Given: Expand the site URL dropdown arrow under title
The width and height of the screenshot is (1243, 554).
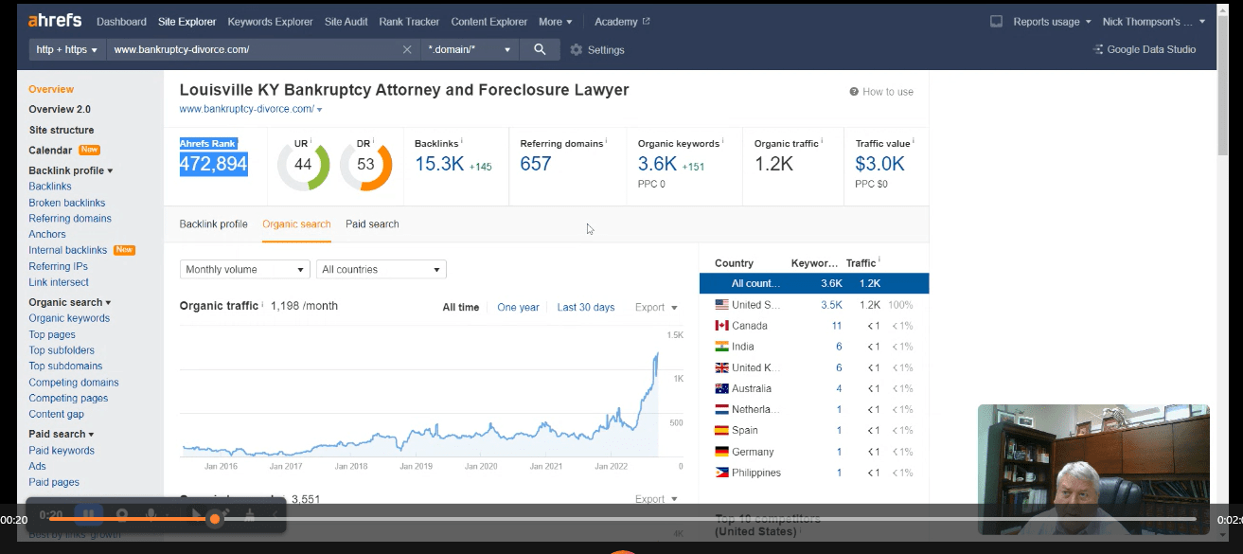Looking at the screenshot, I should (x=320, y=110).
